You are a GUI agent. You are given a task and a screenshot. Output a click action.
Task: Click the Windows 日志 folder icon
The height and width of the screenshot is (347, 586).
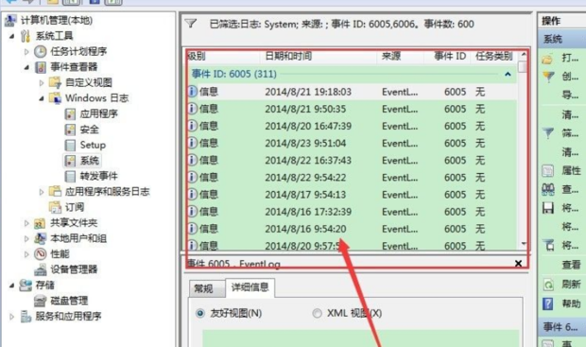56,98
